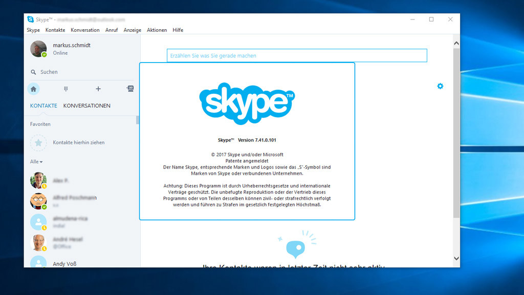Open the Anzeige menu dropdown

[132, 30]
